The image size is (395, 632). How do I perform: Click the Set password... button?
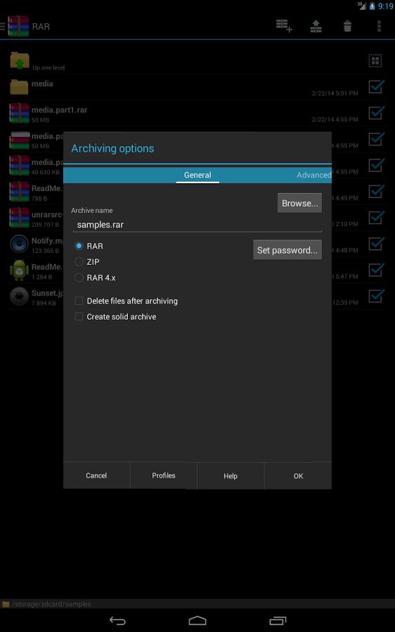tap(287, 250)
